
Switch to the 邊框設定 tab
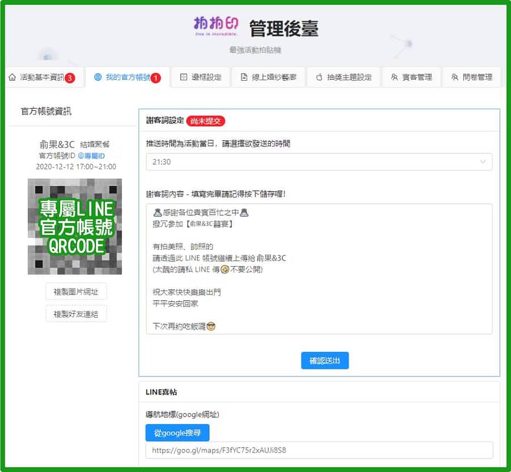[201, 77]
